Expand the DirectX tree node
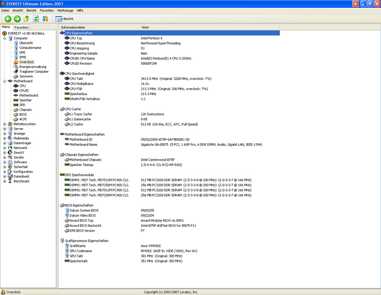Screen dimensions: 381x295 (x=5, y=153)
